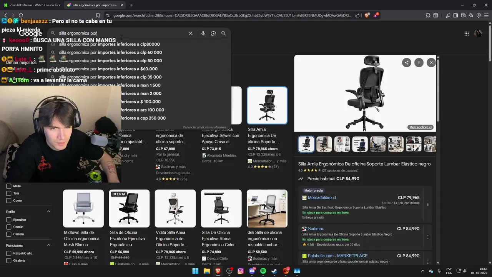This screenshot has width=492, height=277.
Task: Check the Común style filter
Action: [8, 227]
